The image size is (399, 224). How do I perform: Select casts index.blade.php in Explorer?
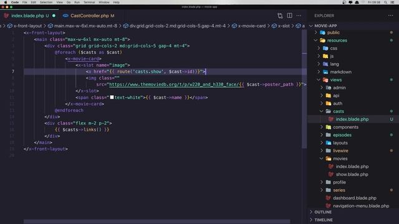coord(352,119)
